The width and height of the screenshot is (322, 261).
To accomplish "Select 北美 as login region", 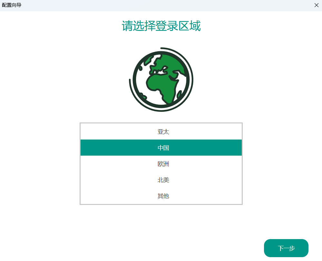I will coord(161,180).
